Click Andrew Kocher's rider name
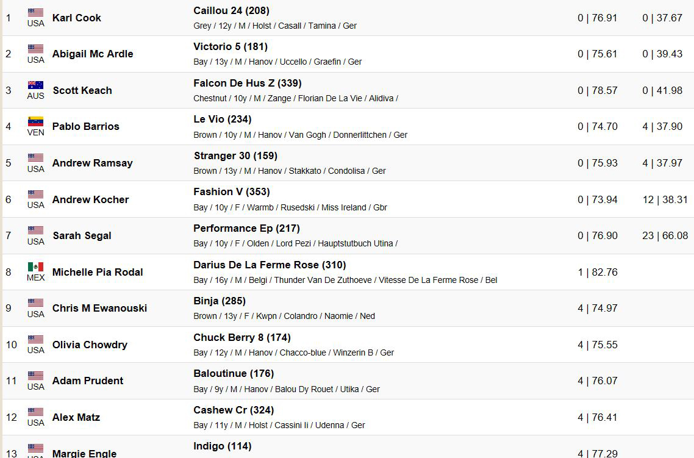 [91, 199]
